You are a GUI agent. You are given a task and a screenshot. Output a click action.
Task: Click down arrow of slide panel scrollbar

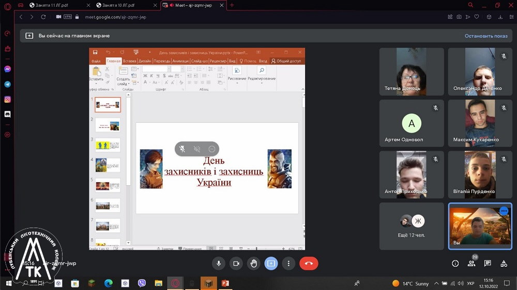click(x=128, y=243)
